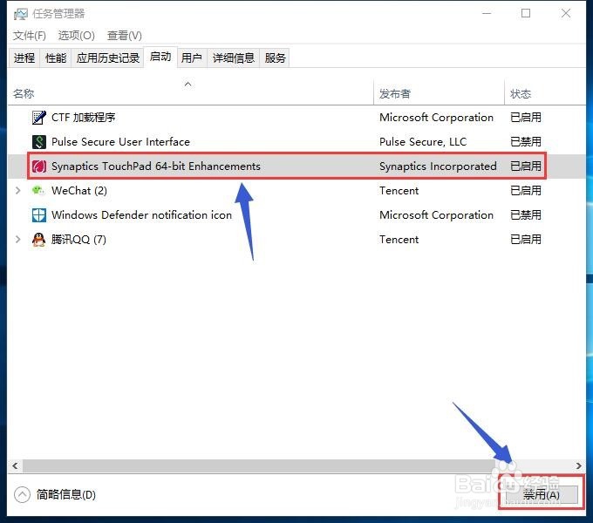Image resolution: width=593 pixels, height=523 pixels.
Task: Expand the WeChat (2) group
Action: pos(17,190)
